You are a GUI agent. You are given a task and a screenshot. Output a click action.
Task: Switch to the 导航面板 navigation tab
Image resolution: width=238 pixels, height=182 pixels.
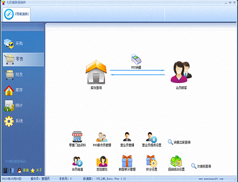pyautogui.click(x=16, y=14)
